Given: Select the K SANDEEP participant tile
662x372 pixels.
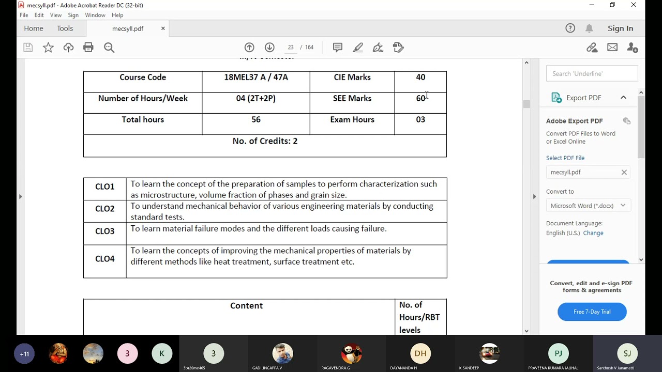Looking at the screenshot, I should [489, 354].
